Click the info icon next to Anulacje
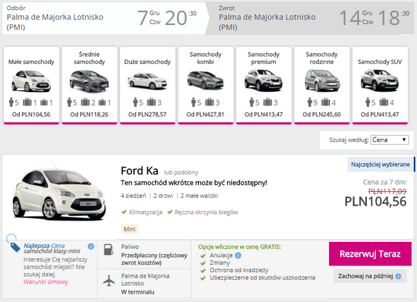This screenshot has height=302, width=417. (238, 255)
